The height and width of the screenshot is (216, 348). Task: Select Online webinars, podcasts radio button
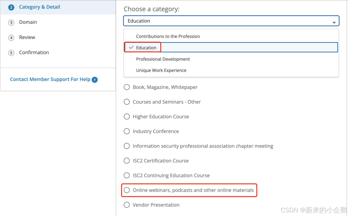[x=127, y=190]
